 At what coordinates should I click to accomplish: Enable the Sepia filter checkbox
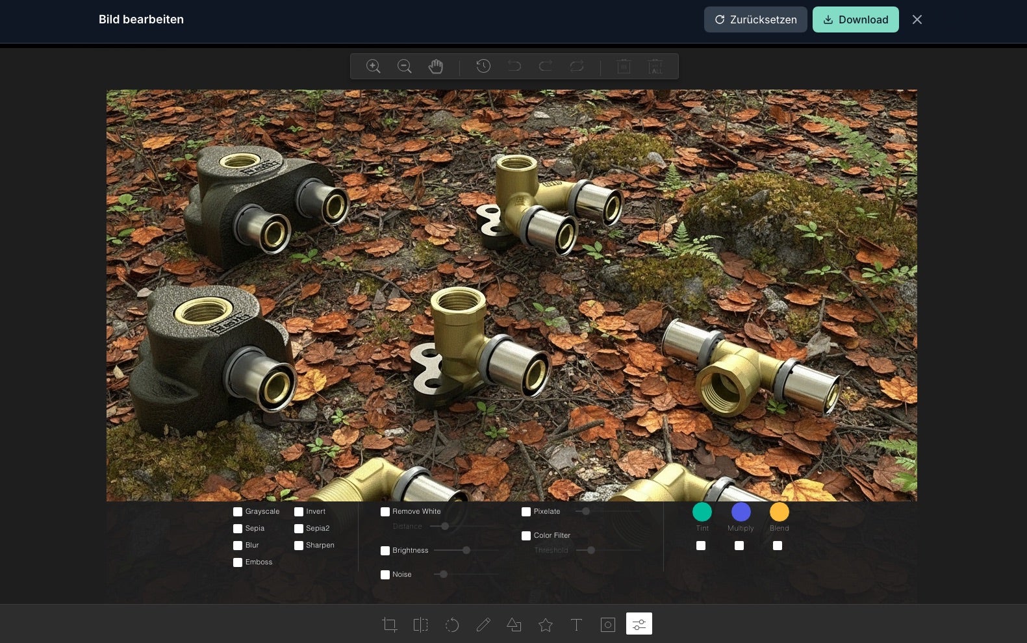click(x=238, y=529)
